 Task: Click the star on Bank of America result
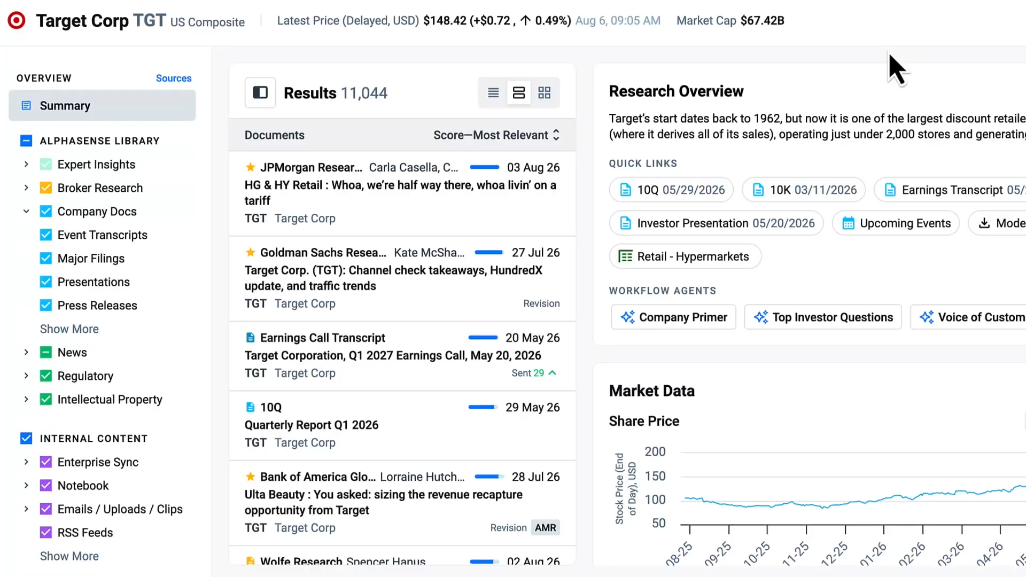tap(250, 477)
